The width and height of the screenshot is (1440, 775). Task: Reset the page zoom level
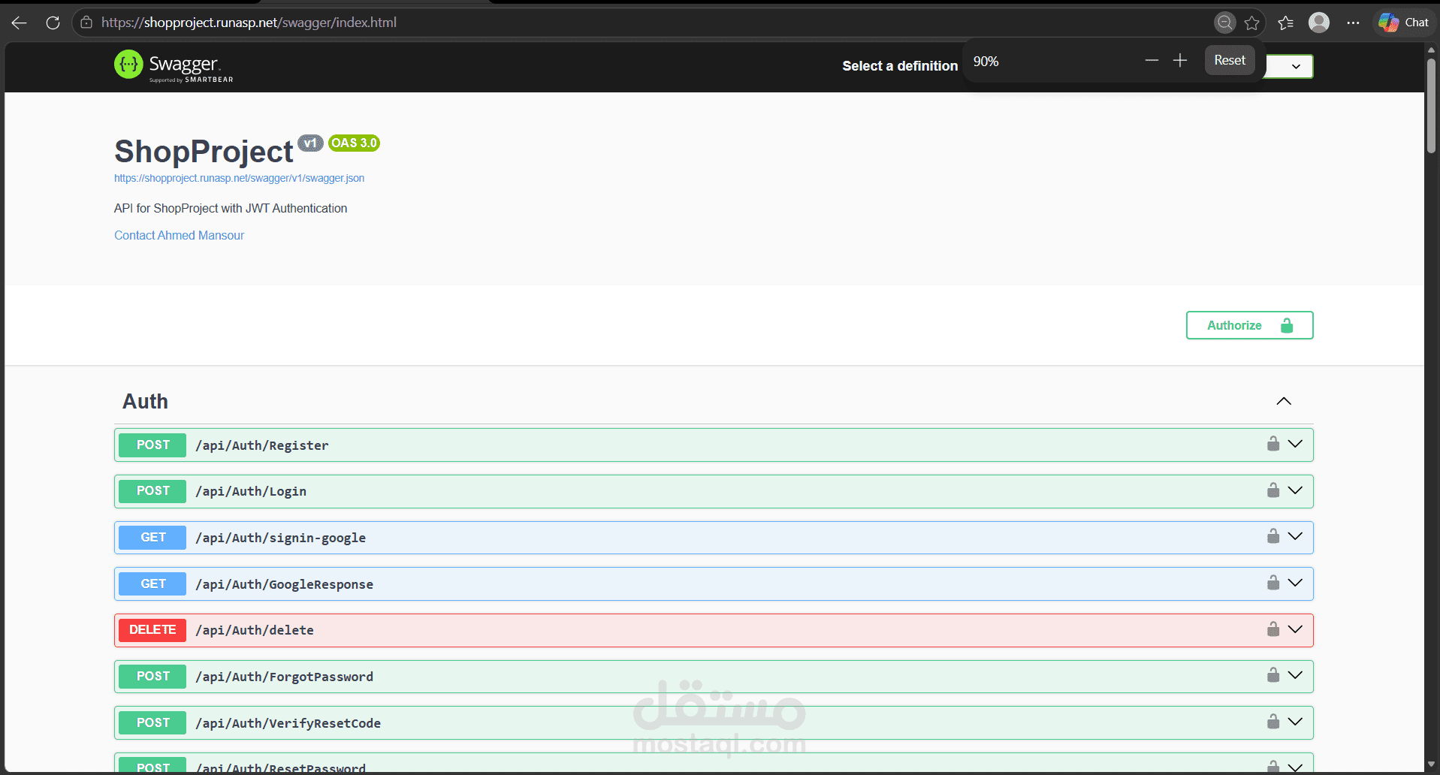(x=1230, y=60)
